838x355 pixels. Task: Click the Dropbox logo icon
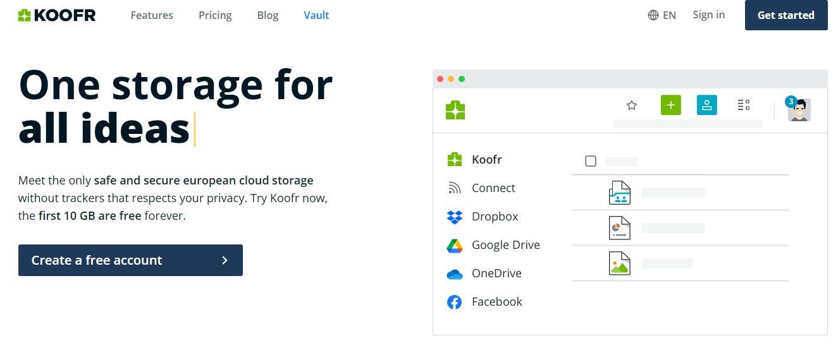(455, 217)
